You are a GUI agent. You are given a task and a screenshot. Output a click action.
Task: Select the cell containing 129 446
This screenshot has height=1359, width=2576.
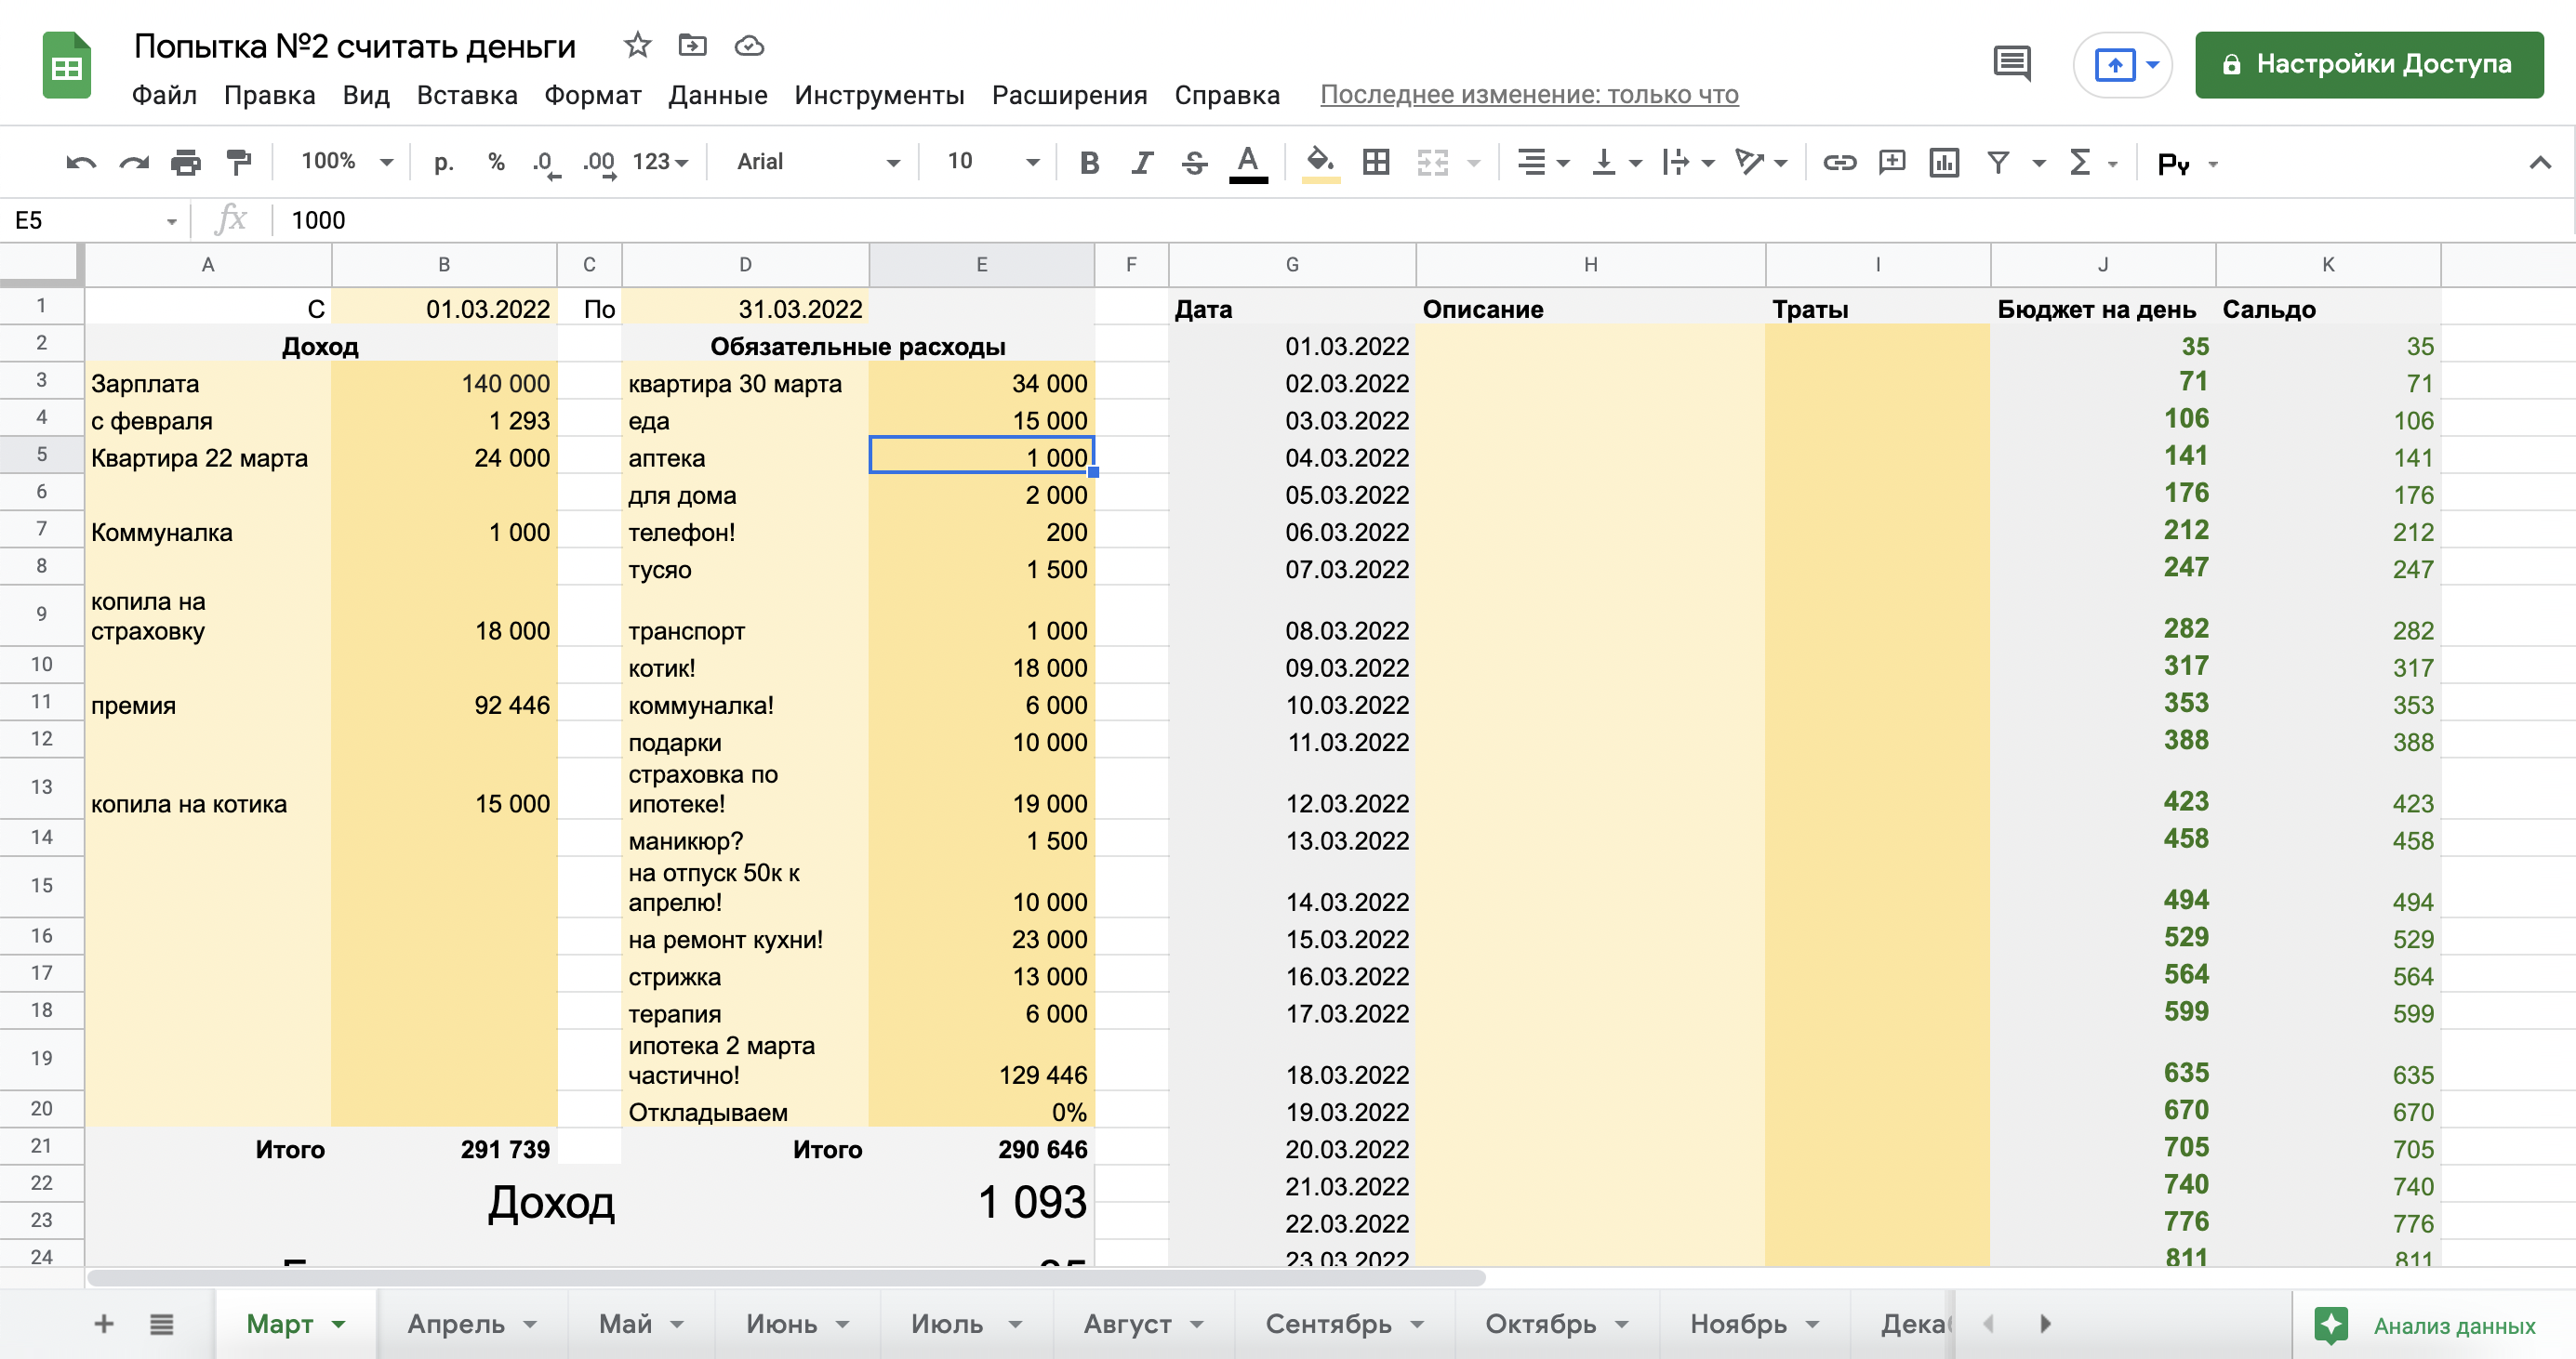click(981, 1061)
